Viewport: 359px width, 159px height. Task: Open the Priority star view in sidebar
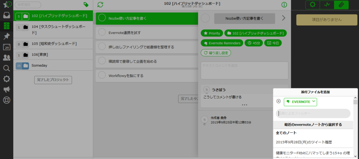coord(7,5)
